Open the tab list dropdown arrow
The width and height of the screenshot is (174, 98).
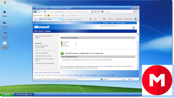click(38, 19)
